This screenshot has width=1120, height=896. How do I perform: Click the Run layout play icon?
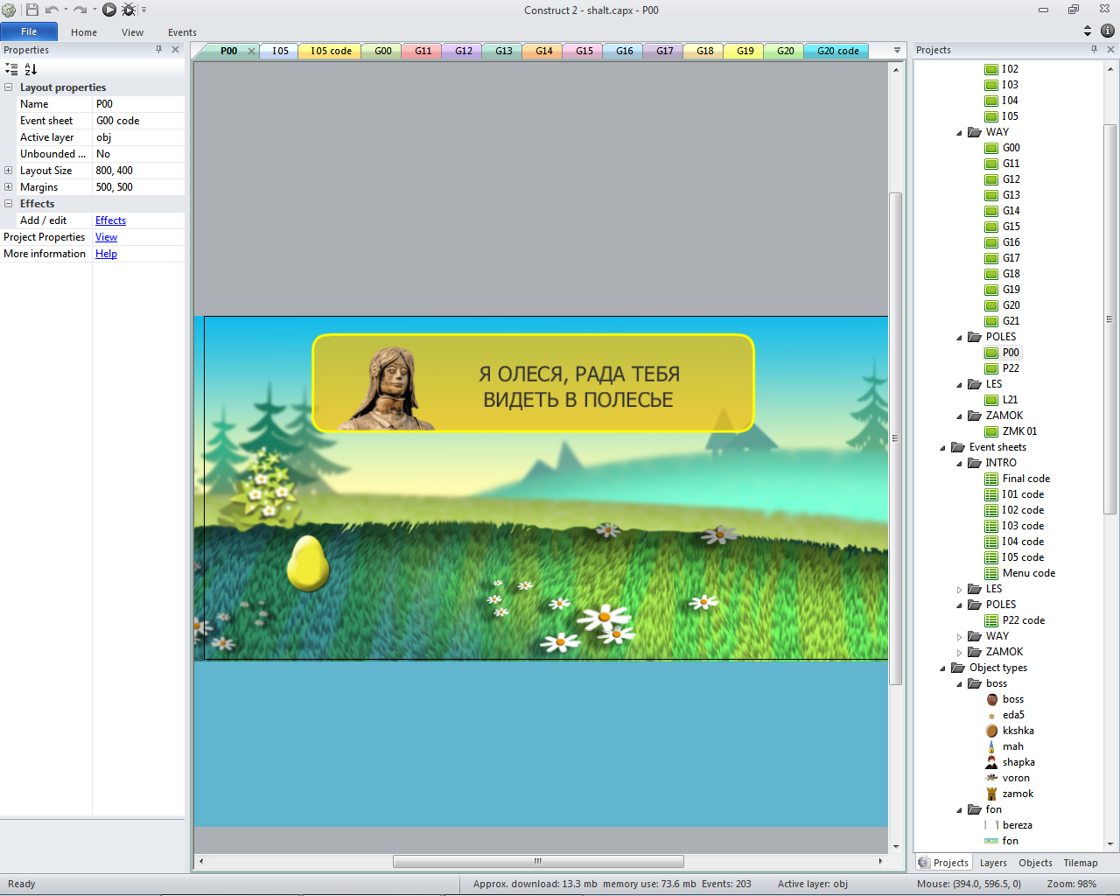click(109, 10)
